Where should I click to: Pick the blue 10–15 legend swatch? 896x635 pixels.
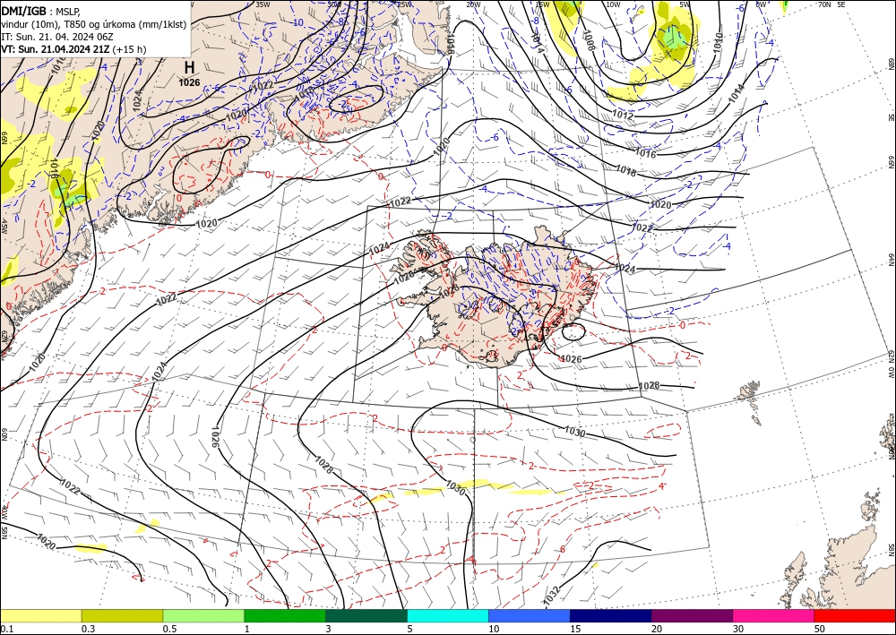click(x=530, y=615)
